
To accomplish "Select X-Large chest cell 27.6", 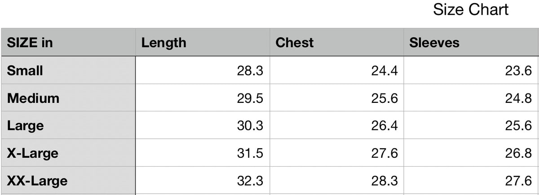I will coord(384,153).
